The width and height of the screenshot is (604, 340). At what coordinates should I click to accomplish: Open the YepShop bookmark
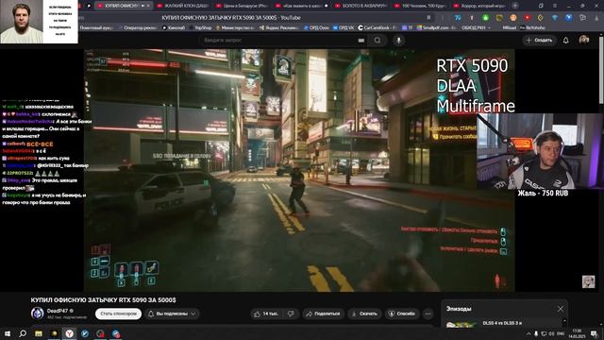[200, 27]
